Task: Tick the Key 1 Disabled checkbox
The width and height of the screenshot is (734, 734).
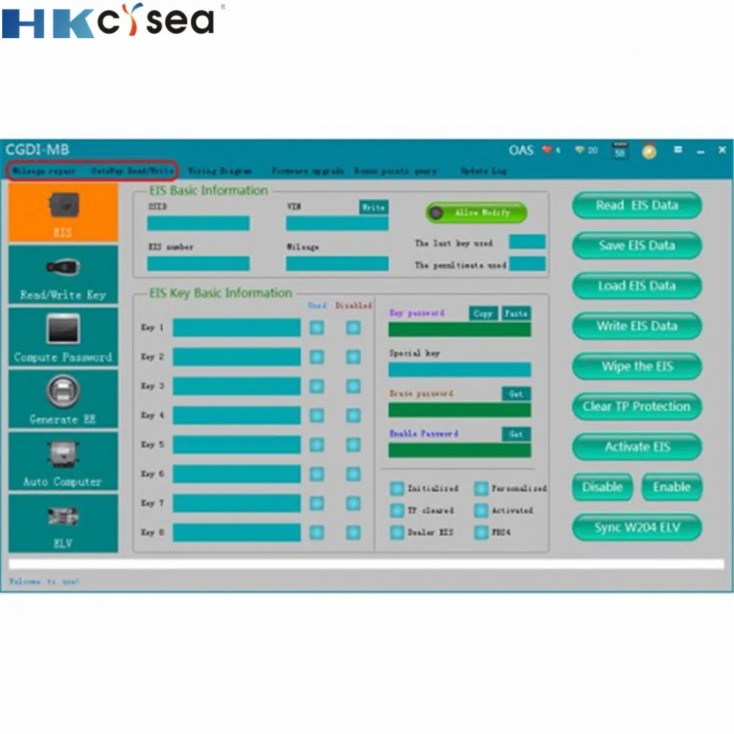Action: [354, 327]
